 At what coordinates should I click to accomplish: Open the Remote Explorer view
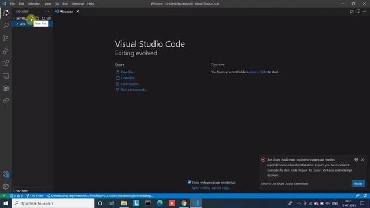click(6, 76)
